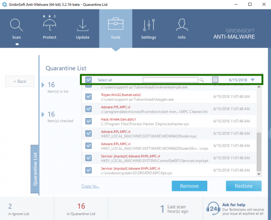Toggle the Select all checkbox

[x=89, y=80]
